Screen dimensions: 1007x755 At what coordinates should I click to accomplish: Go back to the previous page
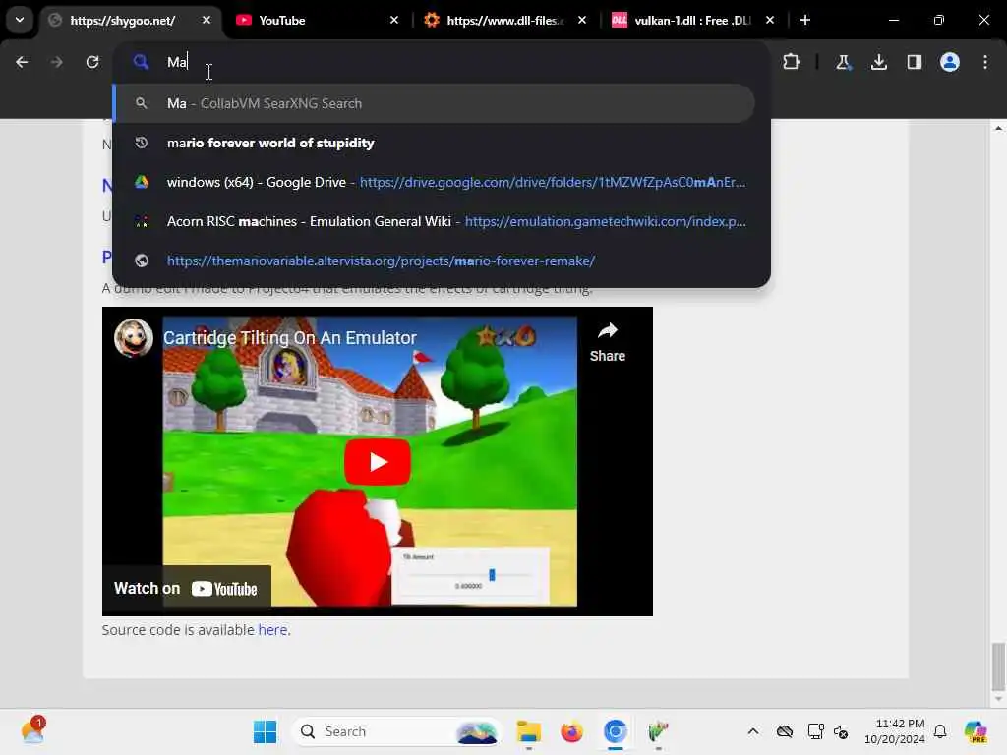[22, 62]
